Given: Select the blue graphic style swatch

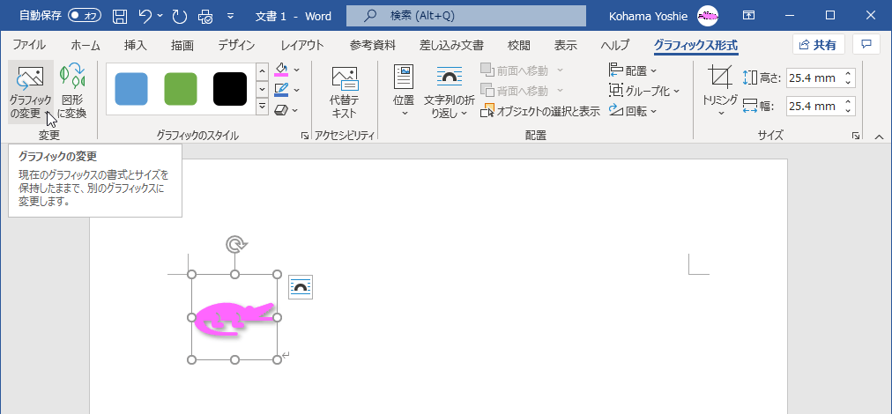Looking at the screenshot, I should pos(131,89).
